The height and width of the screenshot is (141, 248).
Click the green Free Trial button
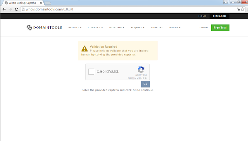coord(220,28)
